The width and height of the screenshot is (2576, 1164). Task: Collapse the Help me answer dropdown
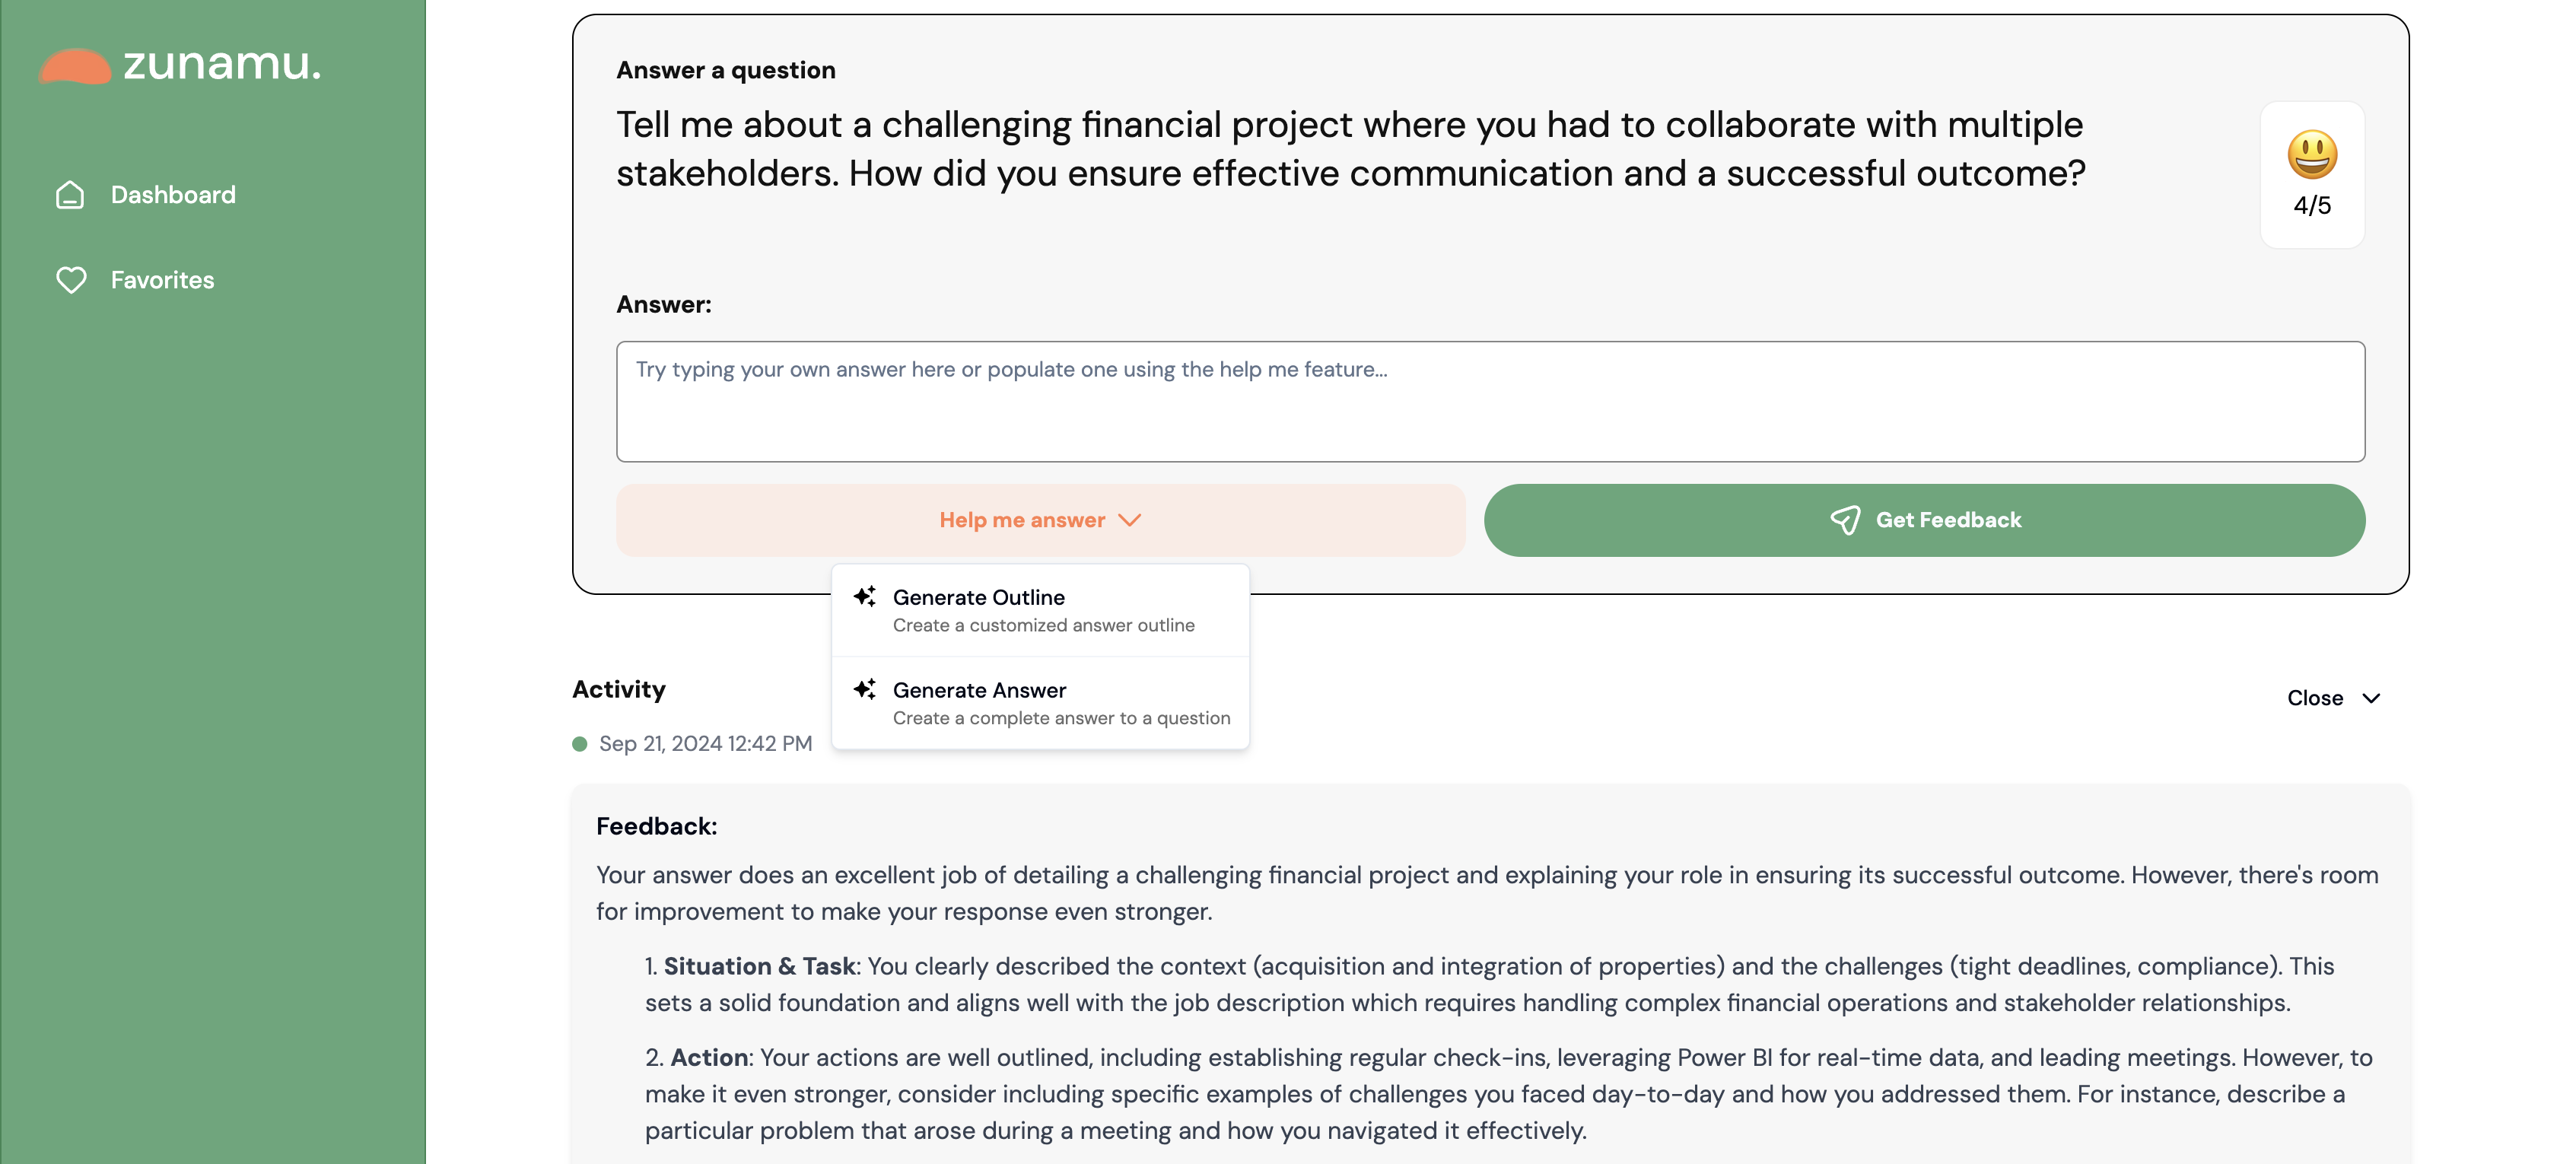1040,520
